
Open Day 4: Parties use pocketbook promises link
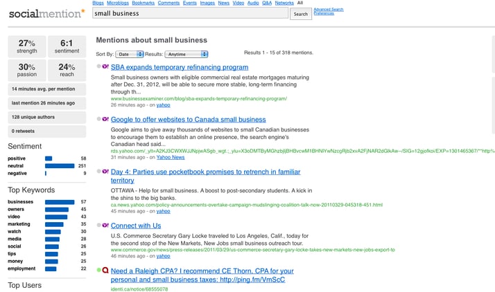tap(205, 176)
